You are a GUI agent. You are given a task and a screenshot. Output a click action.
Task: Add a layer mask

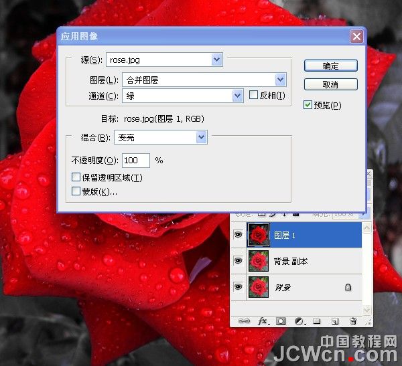click(281, 321)
